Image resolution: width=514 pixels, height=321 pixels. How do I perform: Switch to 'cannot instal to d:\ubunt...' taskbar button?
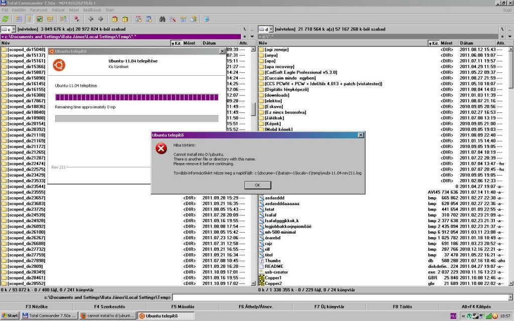pos(107,316)
